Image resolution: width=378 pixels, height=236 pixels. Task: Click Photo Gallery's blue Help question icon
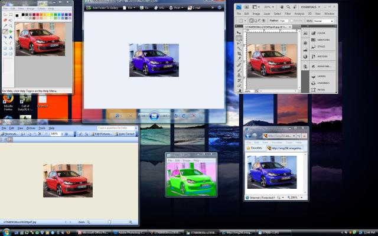point(219,8)
